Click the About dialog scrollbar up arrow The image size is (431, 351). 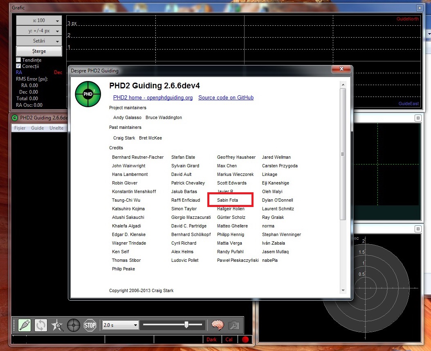343,85
